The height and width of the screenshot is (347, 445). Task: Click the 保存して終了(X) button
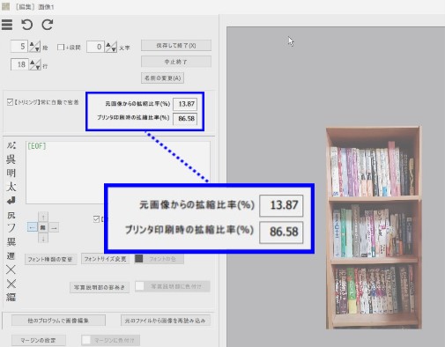coord(176,46)
